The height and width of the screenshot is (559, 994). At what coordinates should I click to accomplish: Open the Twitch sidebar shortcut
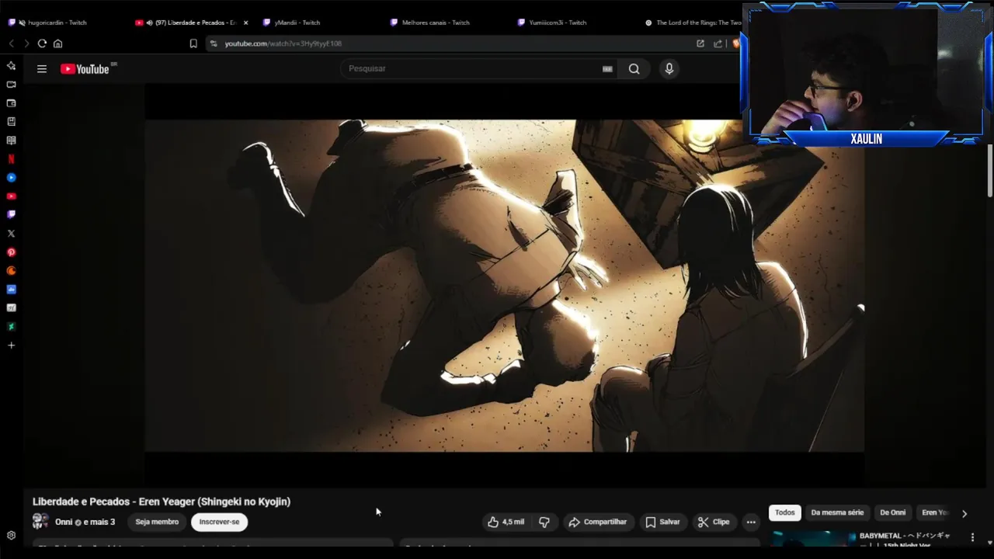click(11, 215)
